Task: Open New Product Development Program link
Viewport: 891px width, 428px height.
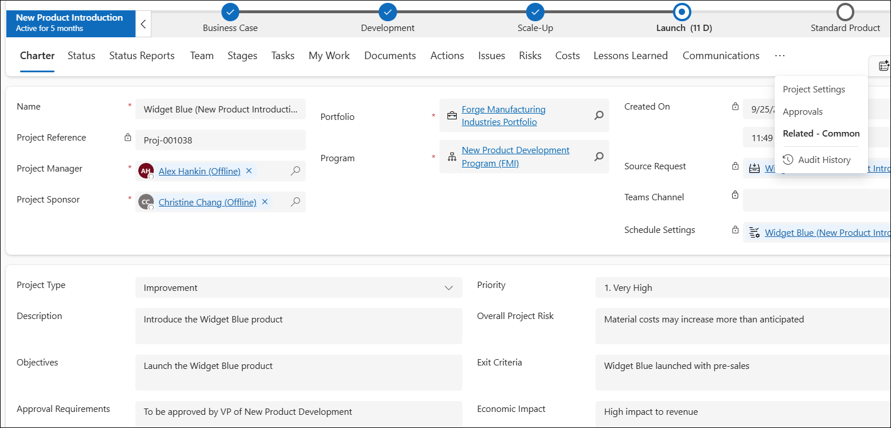Action: pos(515,157)
